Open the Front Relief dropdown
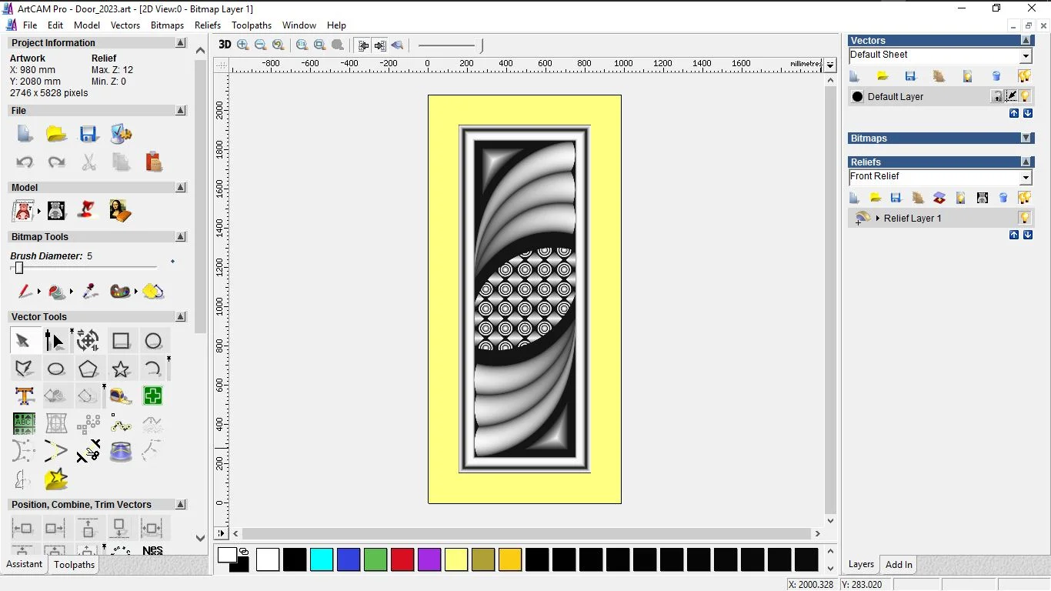The image size is (1051, 591). click(1026, 178)
